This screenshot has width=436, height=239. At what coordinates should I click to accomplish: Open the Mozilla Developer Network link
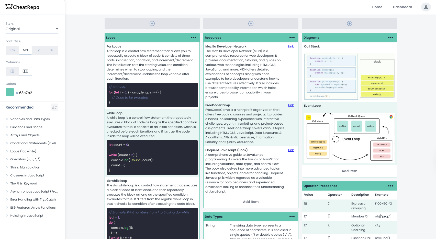click(291, 46)
